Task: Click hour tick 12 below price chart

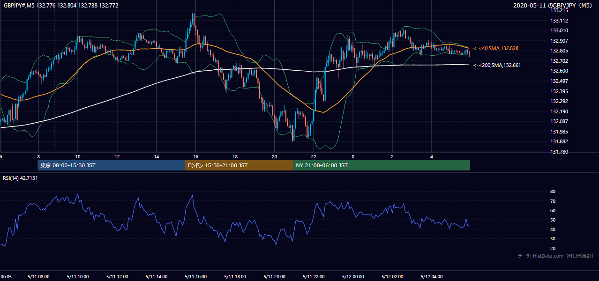Action: [117, 156]
